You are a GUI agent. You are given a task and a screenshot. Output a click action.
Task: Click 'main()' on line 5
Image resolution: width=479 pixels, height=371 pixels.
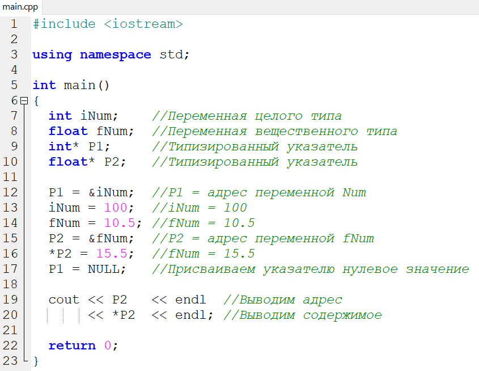point(87,85)
